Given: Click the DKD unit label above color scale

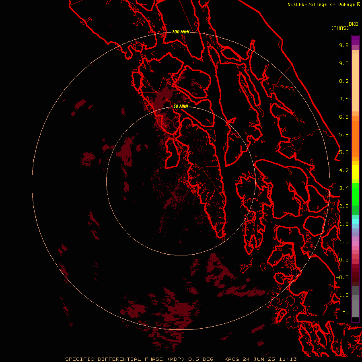Looking at the screenshot, I should coord(354,24).
